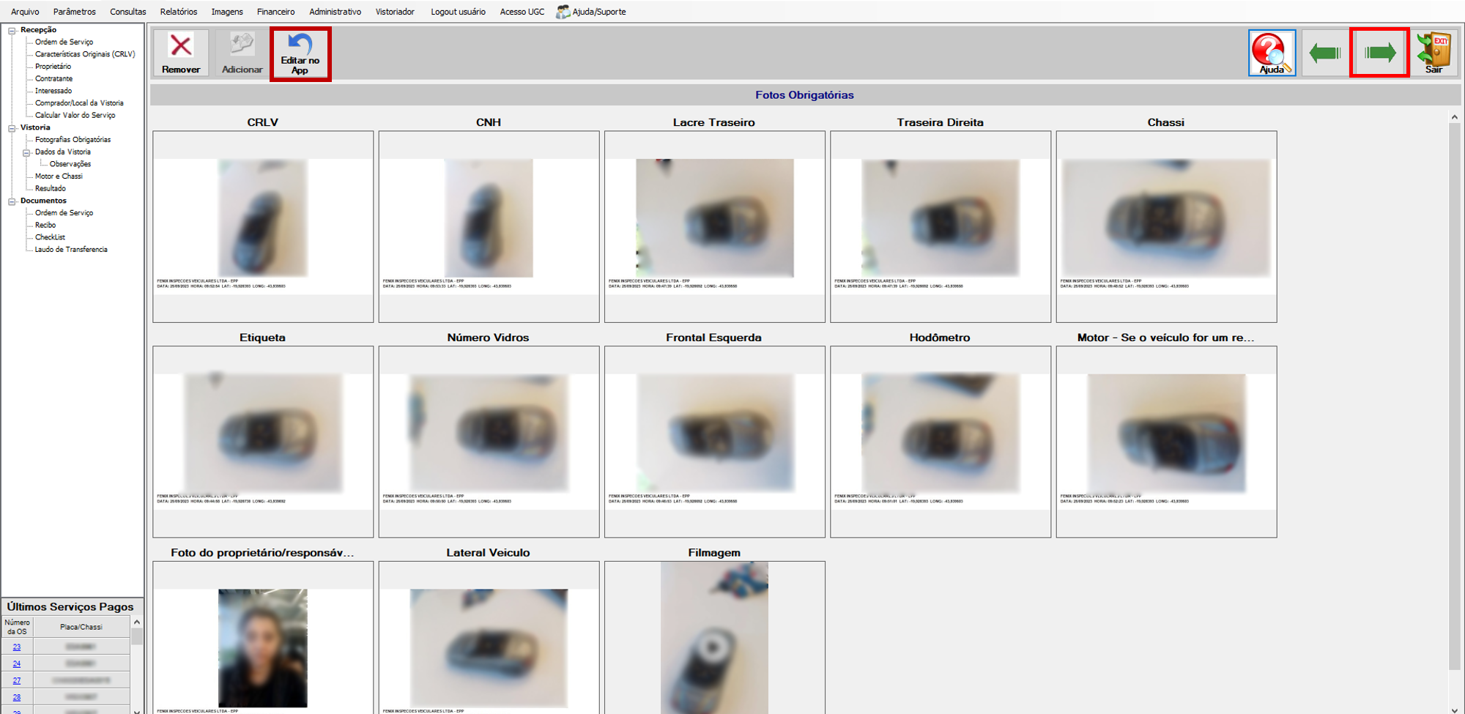This screenshot has height=714, width=1465.
Task: Click the Sair exit door icon
Action: pyautogui.click(x=1434, y=53)
